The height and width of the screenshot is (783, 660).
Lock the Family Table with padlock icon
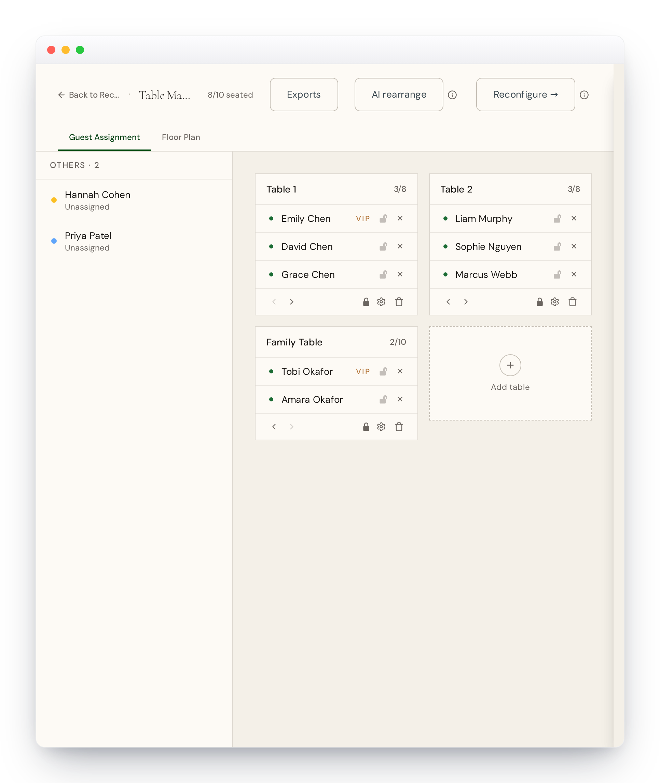point(366,426)
